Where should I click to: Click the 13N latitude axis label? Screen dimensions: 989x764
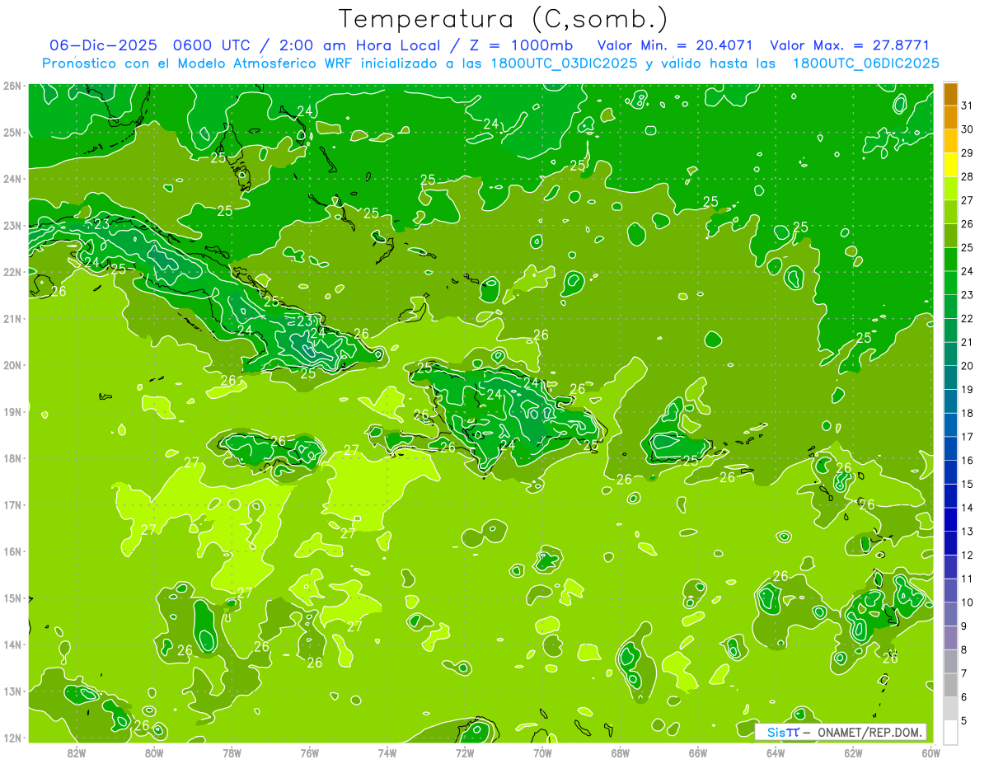[12, 691]
